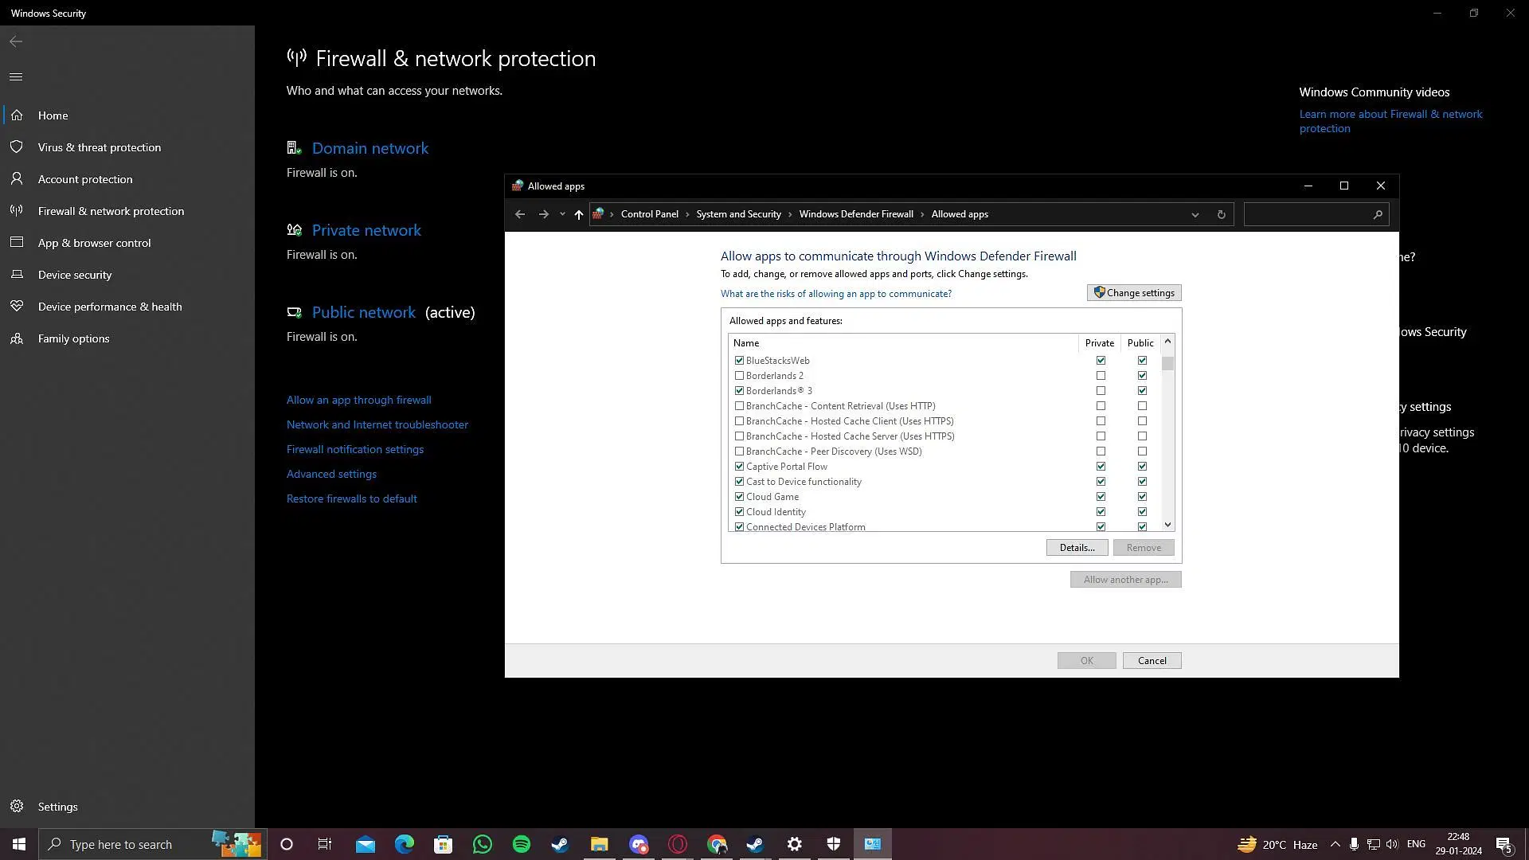Toggle the BlueStacksWeb name checkbox
Screen dimensions: 1529x860
[739, 361]
